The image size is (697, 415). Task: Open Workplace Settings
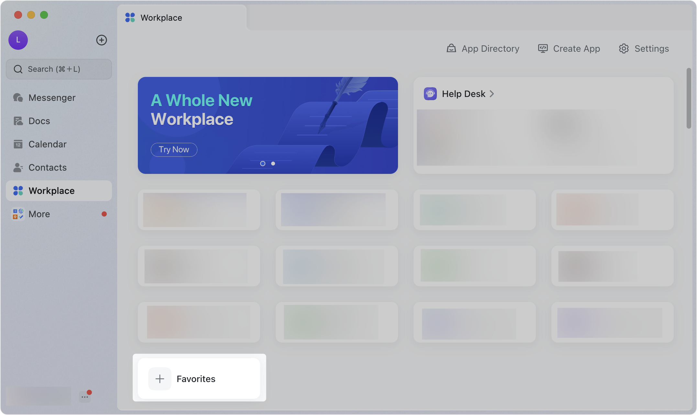tap(644, 48)
